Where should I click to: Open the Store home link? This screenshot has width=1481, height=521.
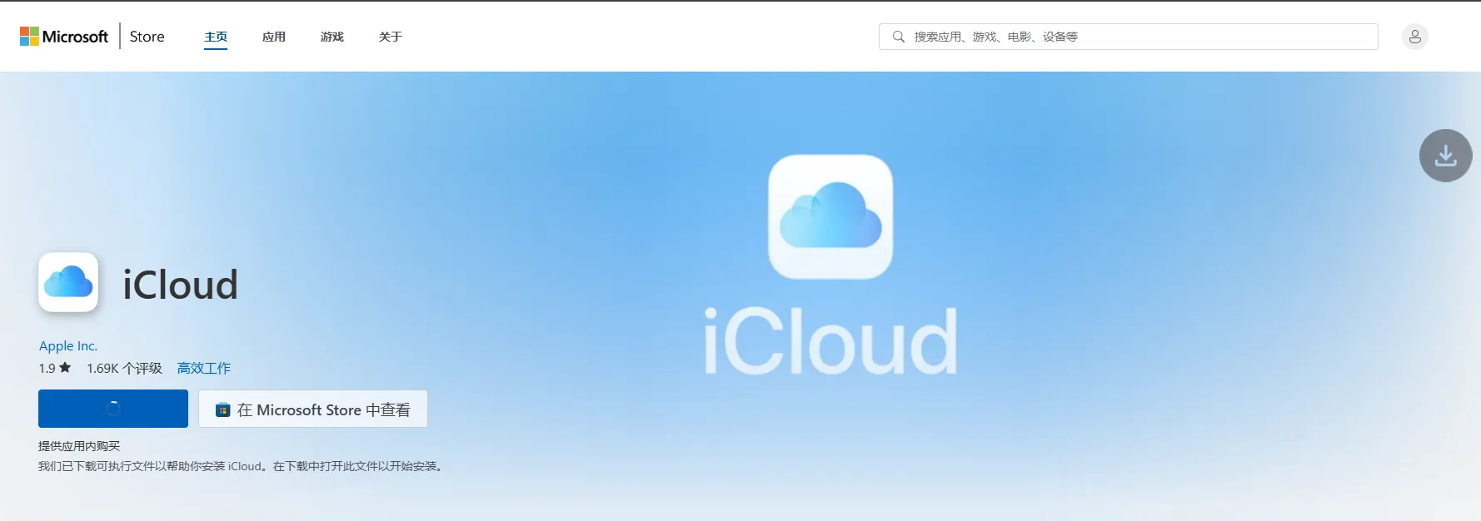147,37
